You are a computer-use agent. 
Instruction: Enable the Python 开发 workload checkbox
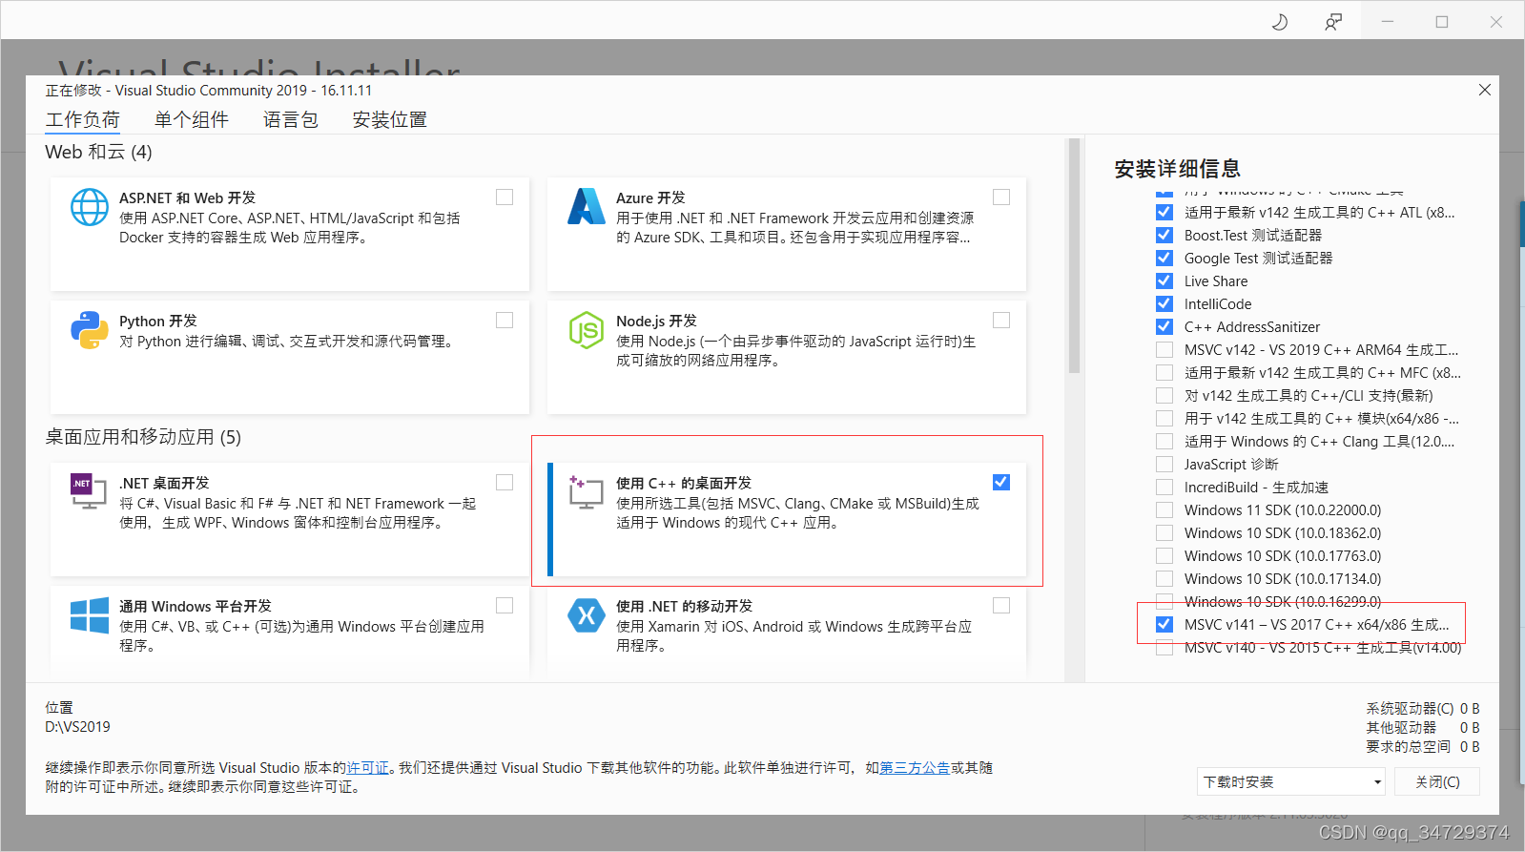pyautogui.click(x=505, y=320)
